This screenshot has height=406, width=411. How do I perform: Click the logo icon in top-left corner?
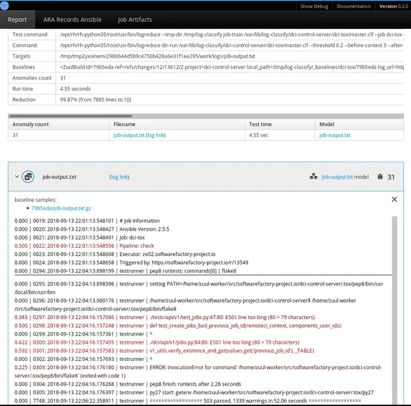click(6, 5)
